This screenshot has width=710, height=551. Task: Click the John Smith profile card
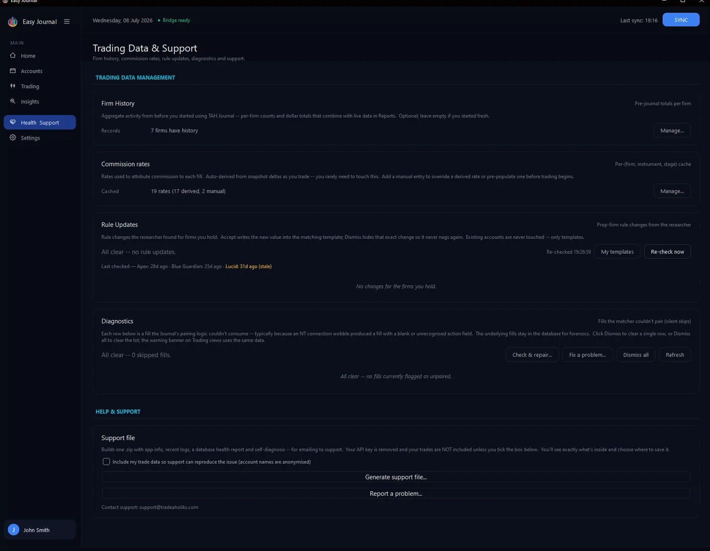[40, 530]
